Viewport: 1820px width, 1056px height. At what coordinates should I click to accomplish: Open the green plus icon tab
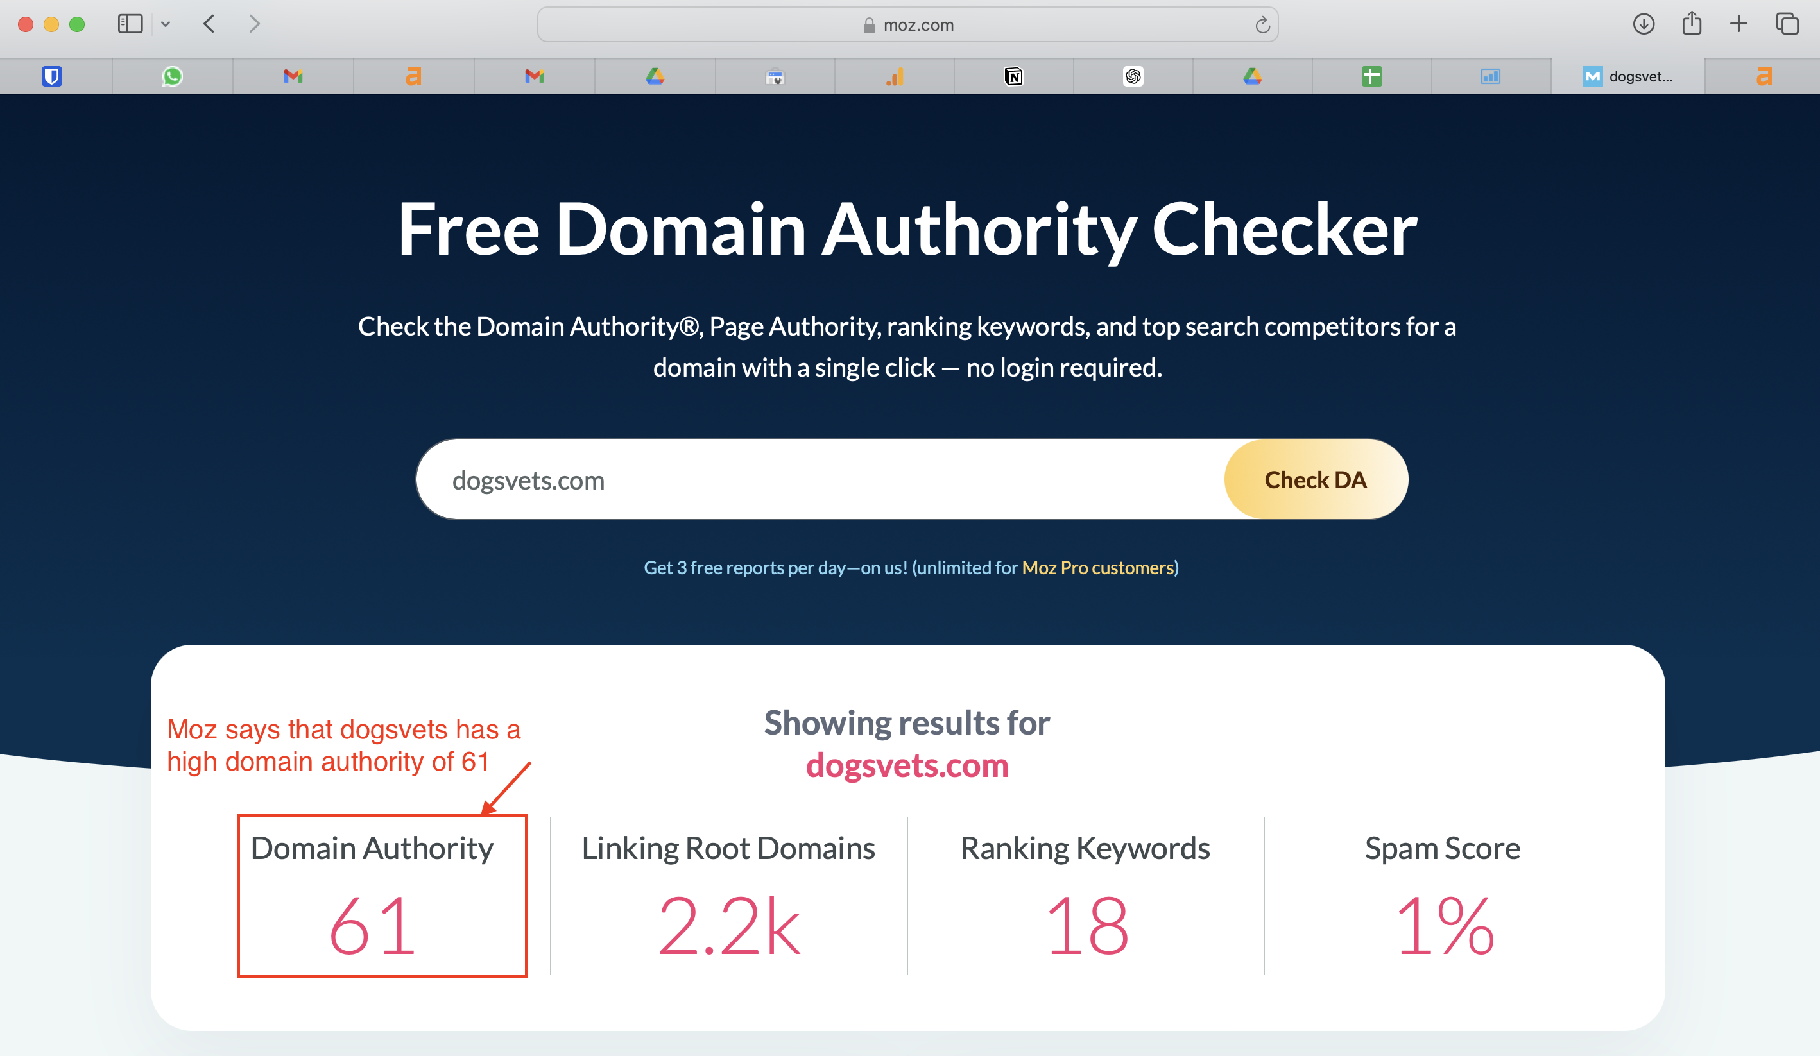(1371, 76)
